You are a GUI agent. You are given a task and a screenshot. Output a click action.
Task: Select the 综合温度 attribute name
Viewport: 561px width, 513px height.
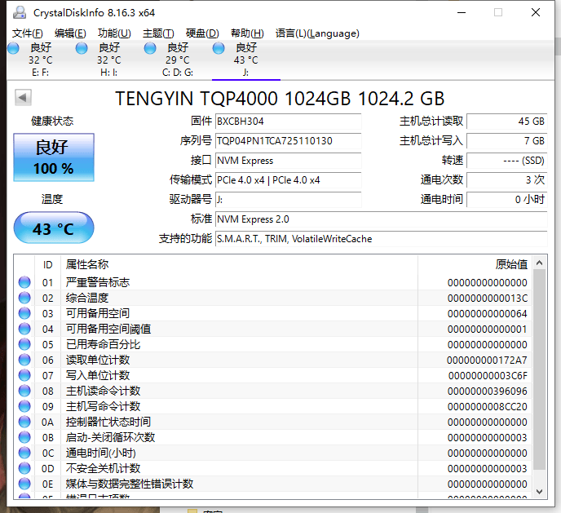87,298
